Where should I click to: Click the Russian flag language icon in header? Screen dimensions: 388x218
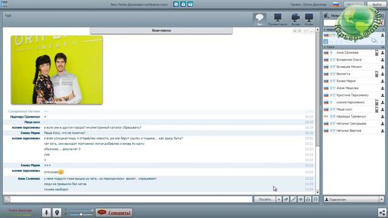click(x=335, y=4)
